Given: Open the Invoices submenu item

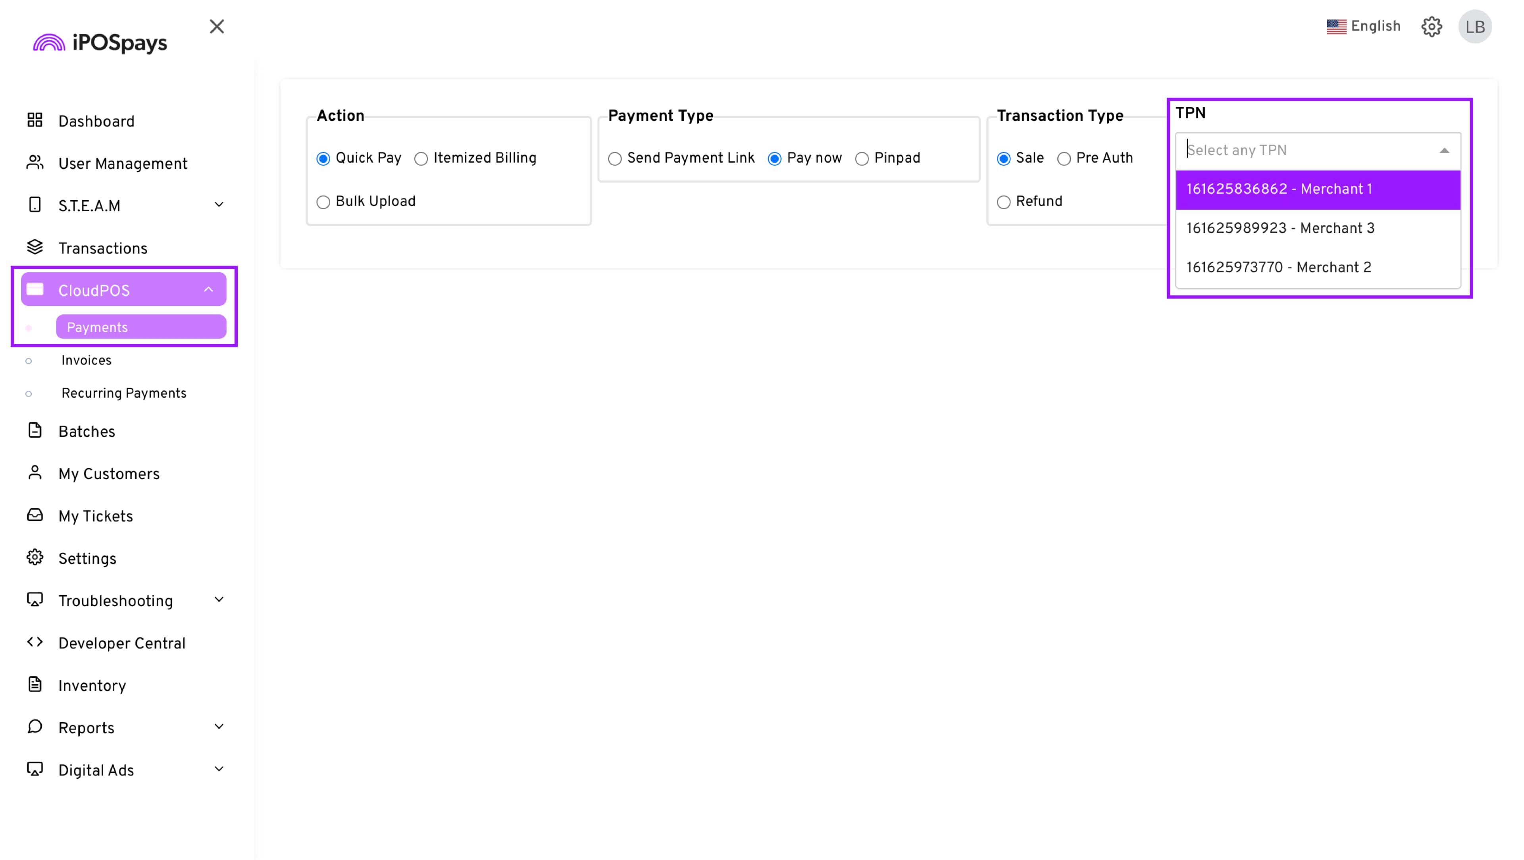Looking at the screenshot, I should (x=87, y=361).
